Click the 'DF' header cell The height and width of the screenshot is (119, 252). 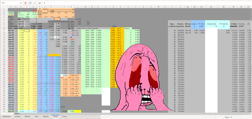point(248,24)
